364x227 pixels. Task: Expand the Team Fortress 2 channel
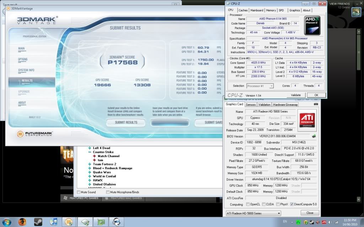(x=90, y=164)
